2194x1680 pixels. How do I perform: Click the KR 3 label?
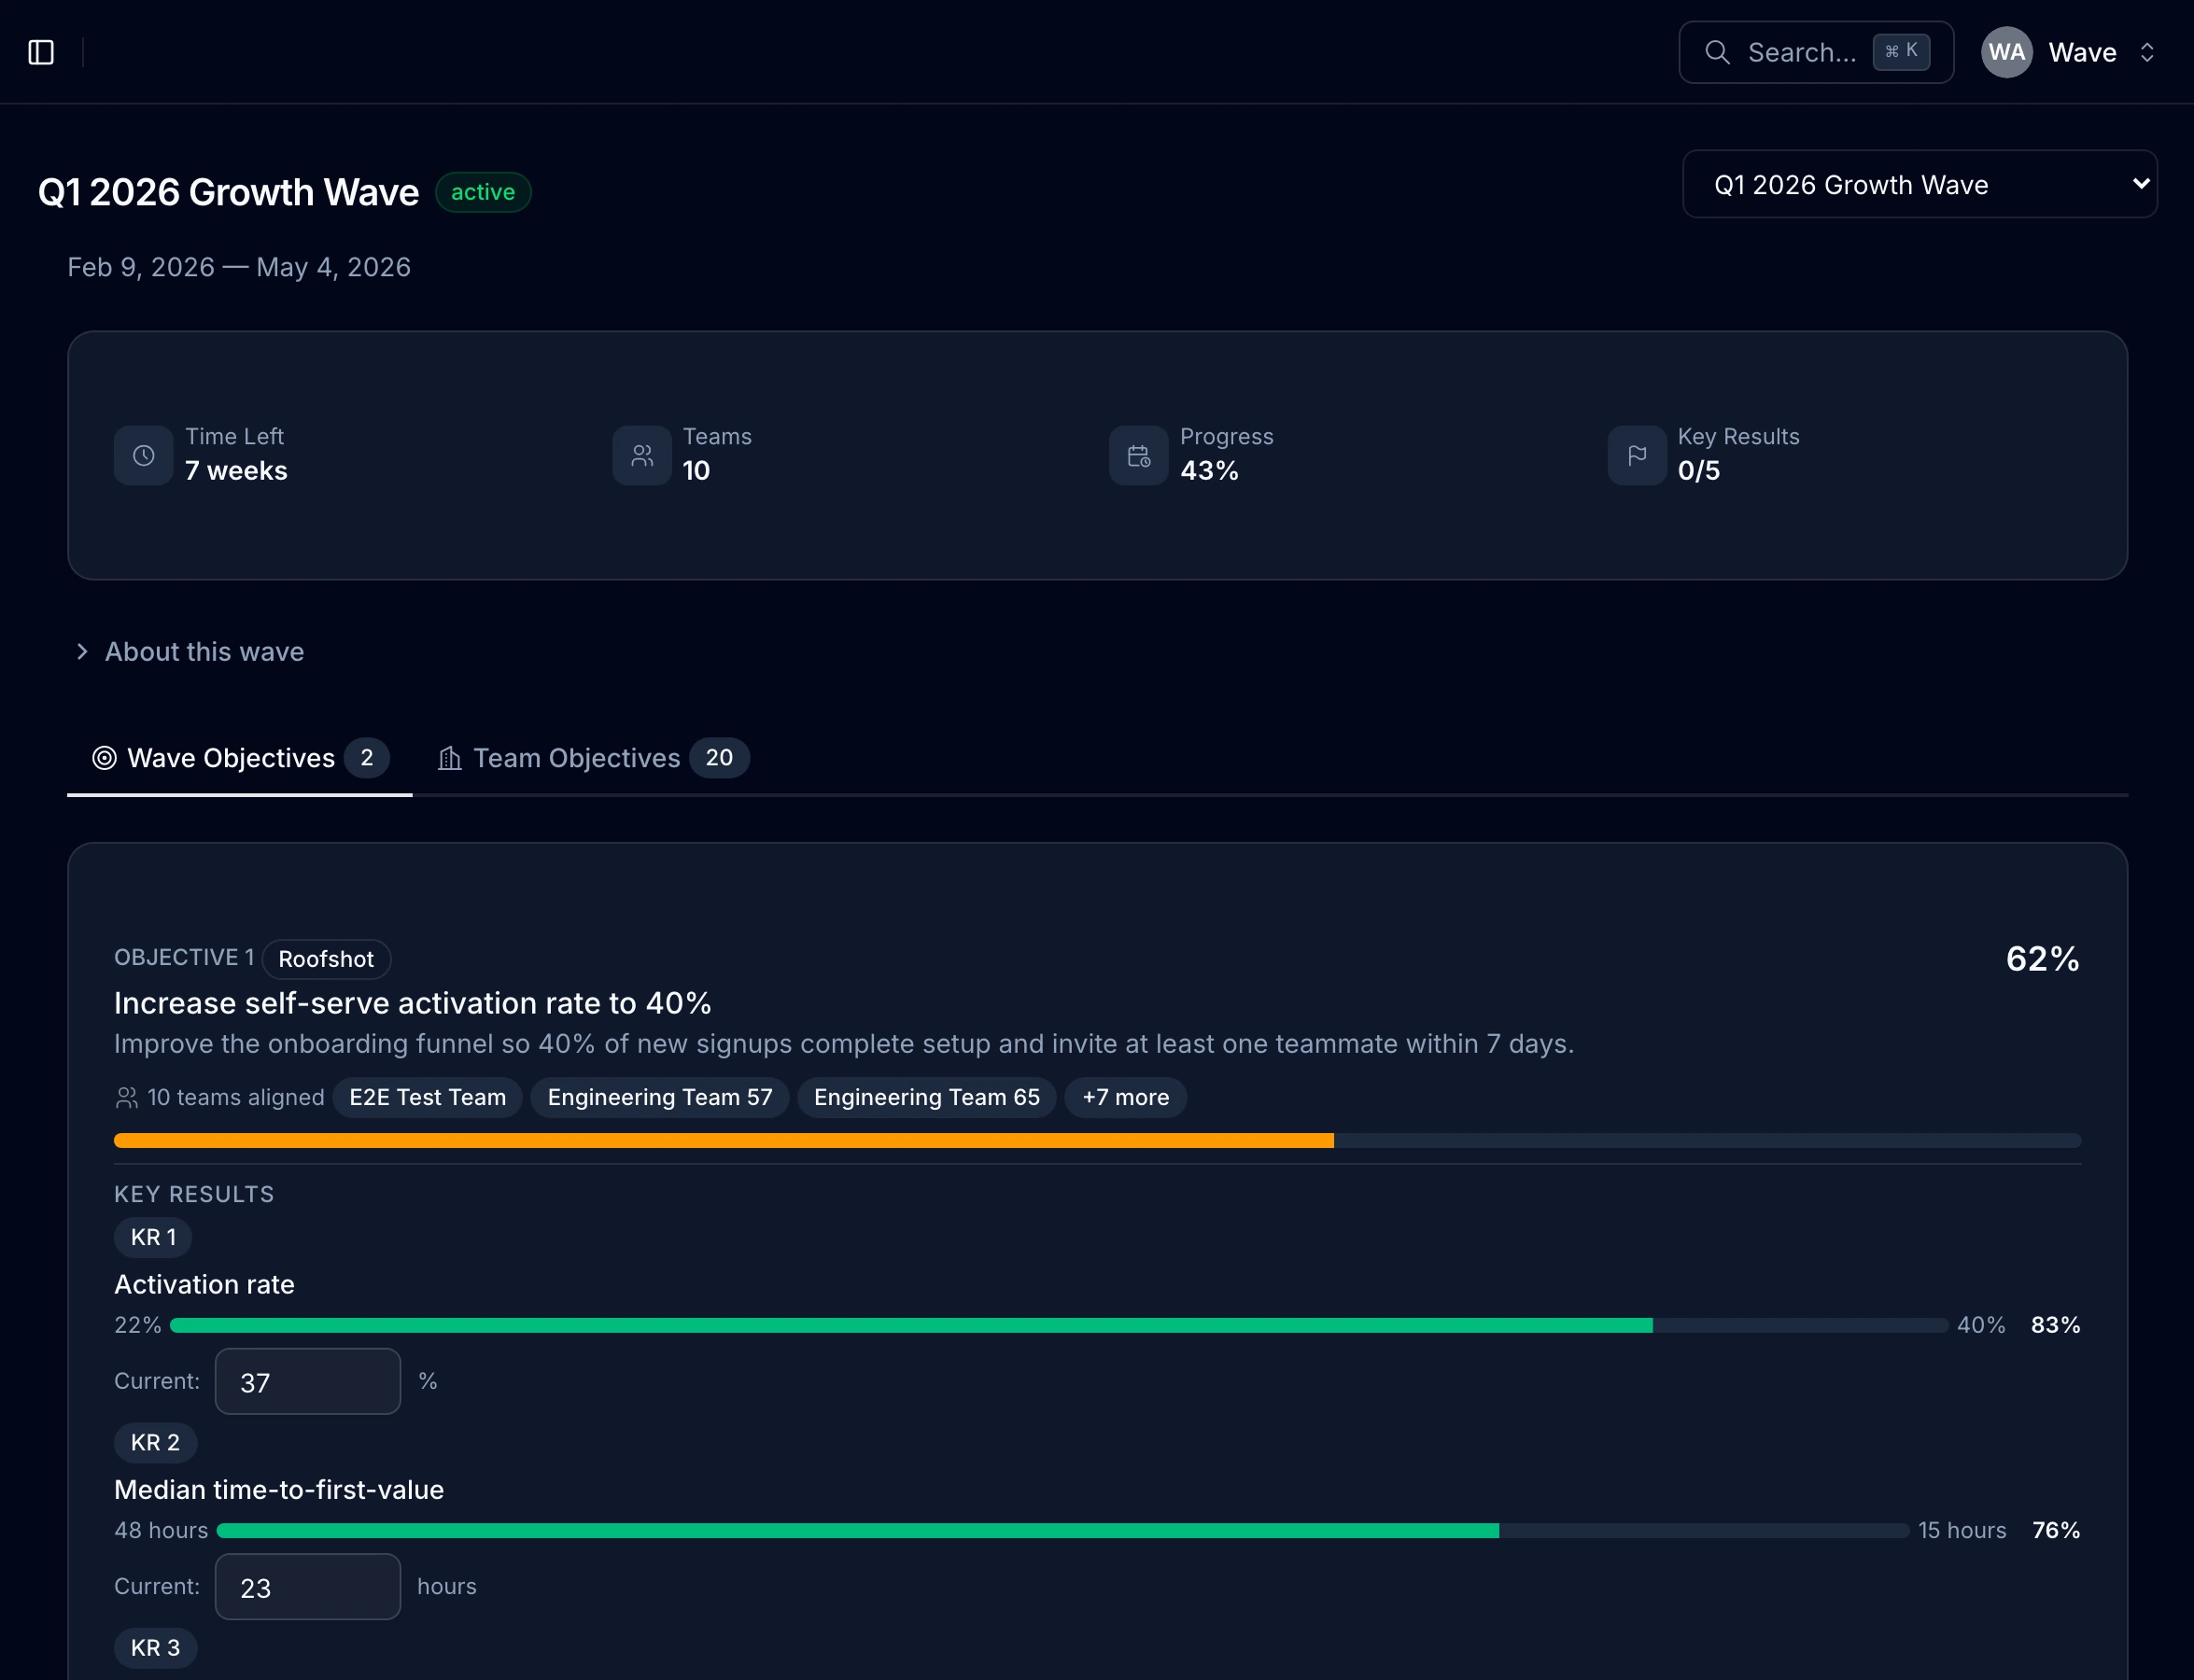pos(155,1647)
